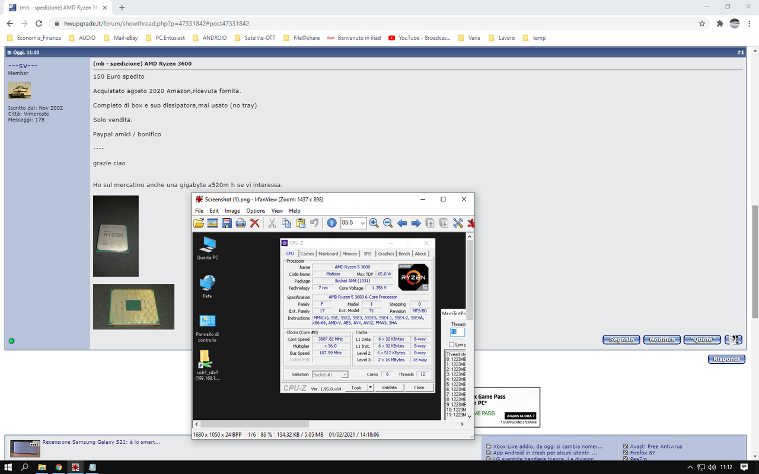Open the zoom percentage dropdown in IrfanView
Screen dimensions: 759x474
pos(363,223)
